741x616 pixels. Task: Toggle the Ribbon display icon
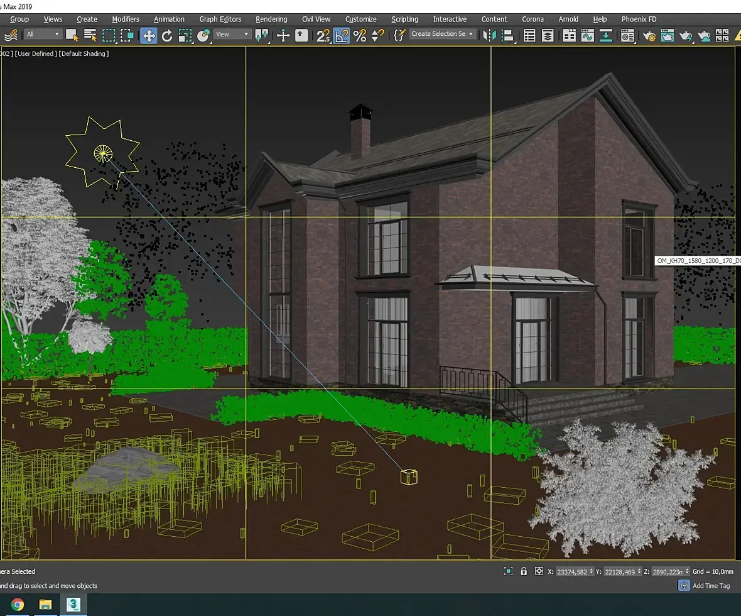pos(569,35)
